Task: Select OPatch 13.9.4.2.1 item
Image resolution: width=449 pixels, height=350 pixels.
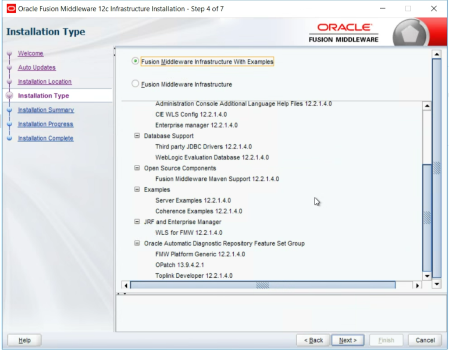Action: 179,265
